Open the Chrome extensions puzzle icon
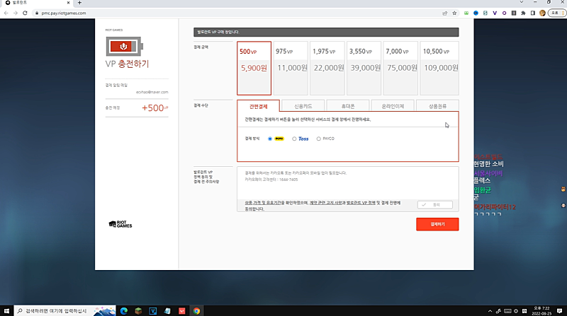Screen dimensions: 567x316 click(x=522, y=13)
